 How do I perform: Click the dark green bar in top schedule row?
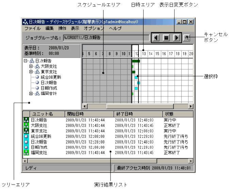coord(136,61)
